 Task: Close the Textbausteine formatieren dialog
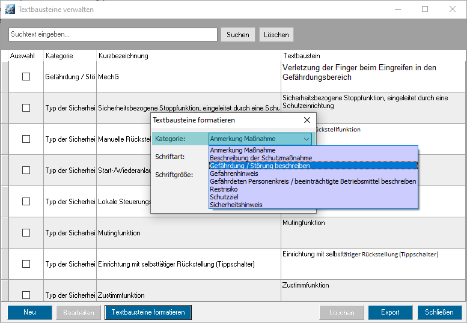(307, 120)
